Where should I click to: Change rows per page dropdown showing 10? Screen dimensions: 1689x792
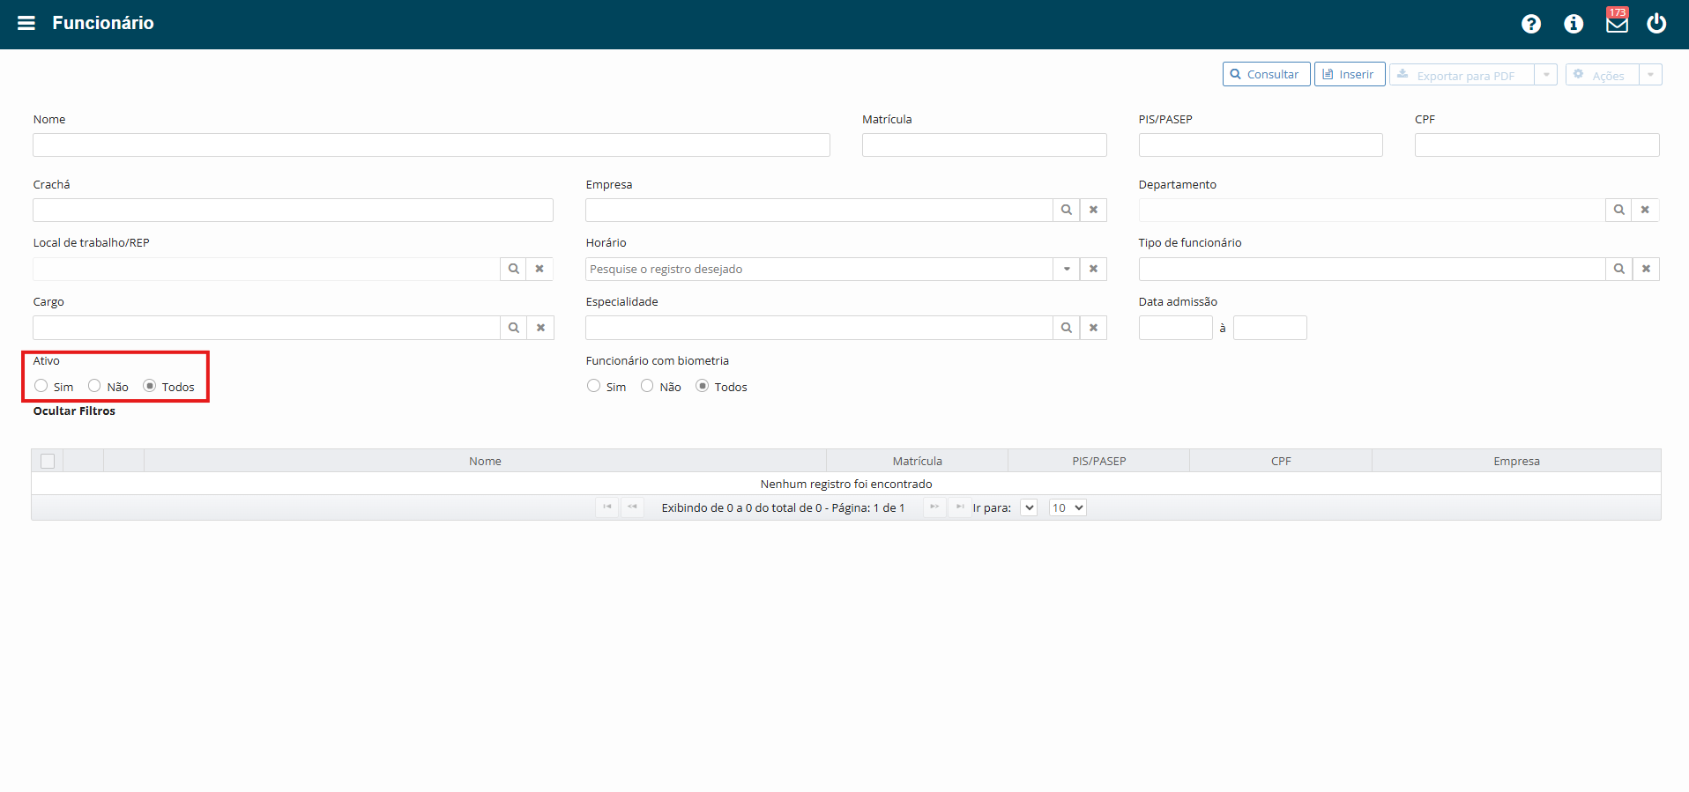click(1068, 507)
